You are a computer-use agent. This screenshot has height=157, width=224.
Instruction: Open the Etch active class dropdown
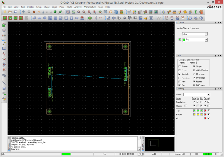(x=206, y=34)
